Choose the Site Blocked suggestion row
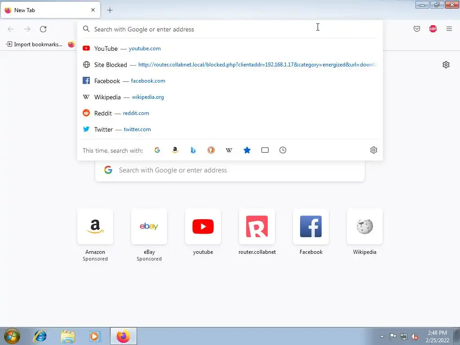460x345 pixels. point(230,65)
